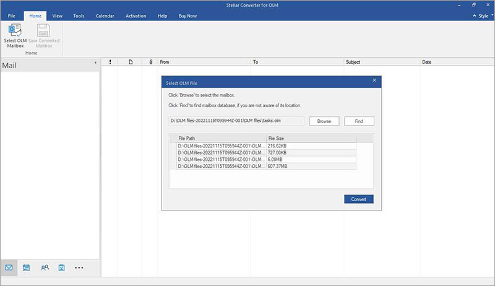Switch to the Home tab
The image size is (495, 286).
coord(35,15)
